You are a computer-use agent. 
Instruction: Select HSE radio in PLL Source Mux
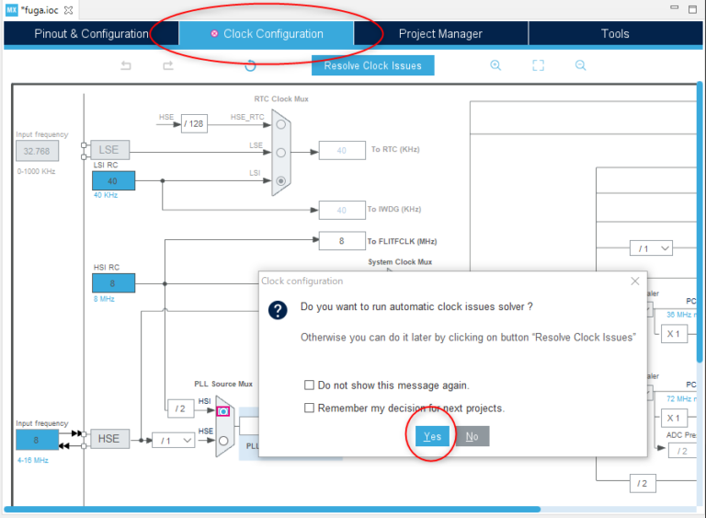point(223,440)
